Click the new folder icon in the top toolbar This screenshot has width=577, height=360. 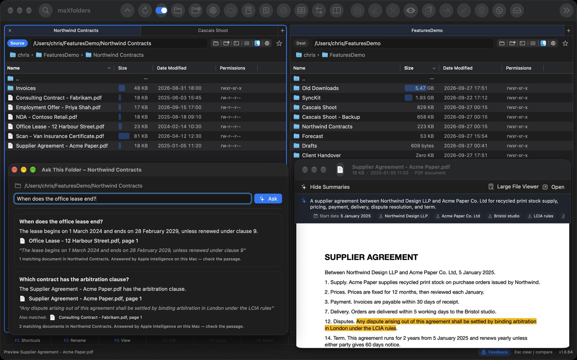tap(196, 11)
